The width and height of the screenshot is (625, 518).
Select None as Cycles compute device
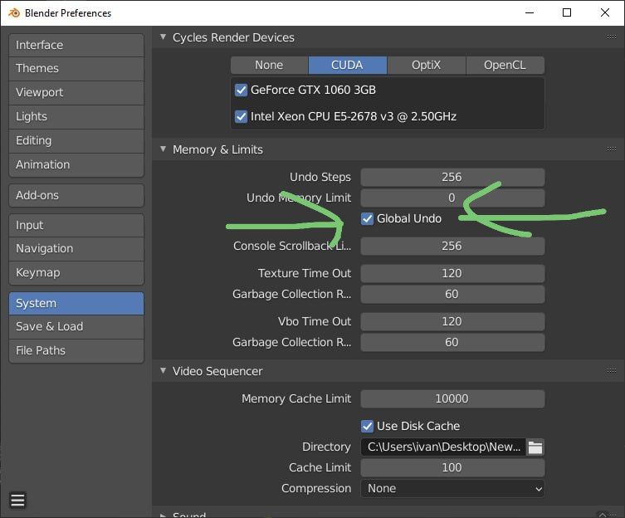(x=269, y=65)
